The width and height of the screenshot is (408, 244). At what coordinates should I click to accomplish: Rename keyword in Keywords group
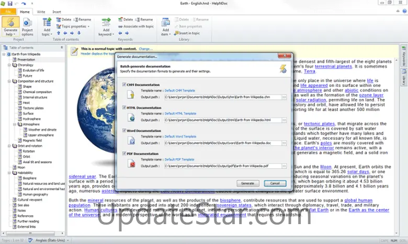coord(144,19)
